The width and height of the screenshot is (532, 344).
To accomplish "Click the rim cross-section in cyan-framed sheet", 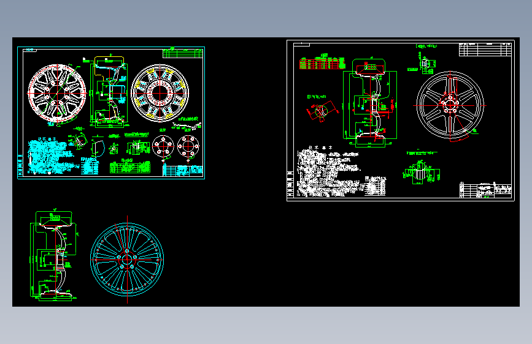I will coord(109,91).
